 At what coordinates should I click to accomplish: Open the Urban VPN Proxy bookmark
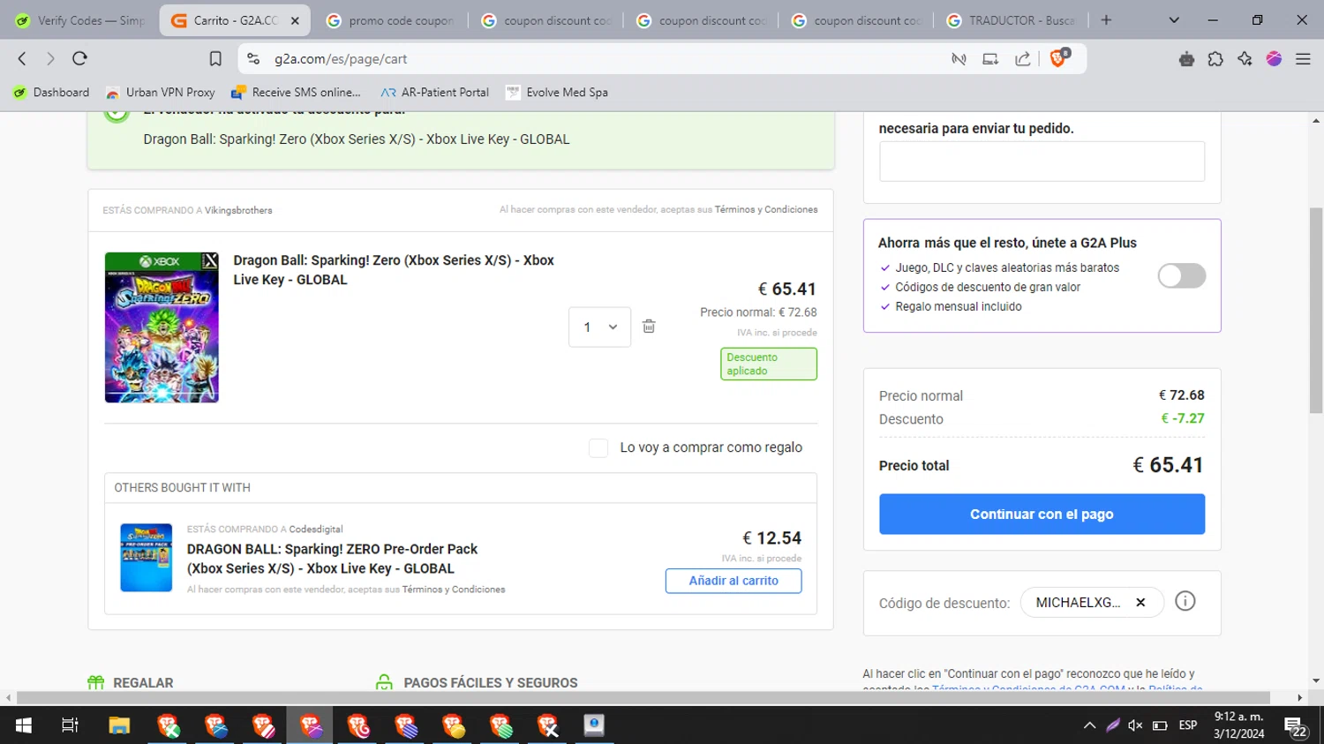(x=161, y=93)
